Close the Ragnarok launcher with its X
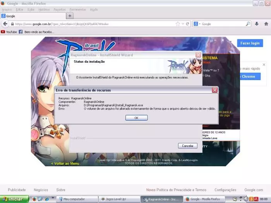This screenshot has height=203, width=271. pyautogui.click(x=223, y=40)
